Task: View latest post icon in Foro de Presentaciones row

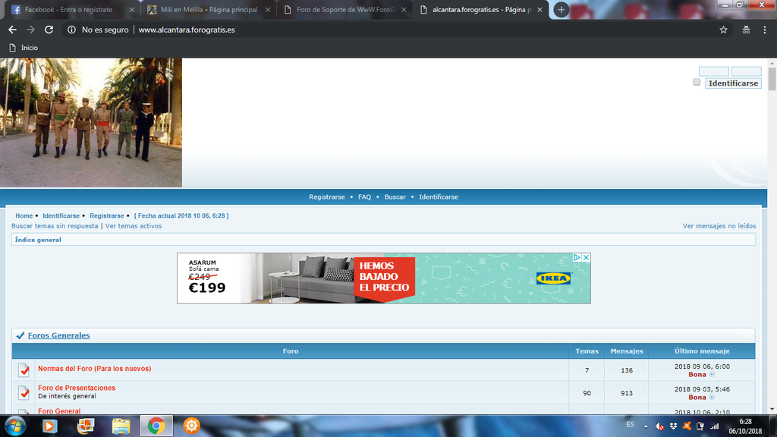Action: 712,398
